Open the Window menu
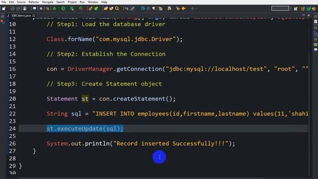The image size is (318, 179). 93,2
